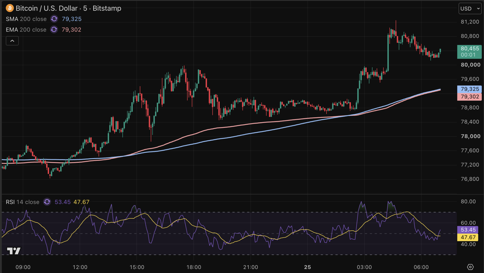Click the 77,600 price scale label
Image resolution: width=484 pixels, height=273 pixels.
470,151
